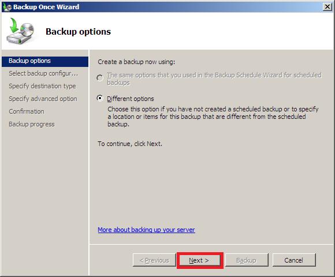Click the Backup Once Wizard title bar text
Image resolution: width=335 pixels, height=277 pixels.
pos(46,7)
